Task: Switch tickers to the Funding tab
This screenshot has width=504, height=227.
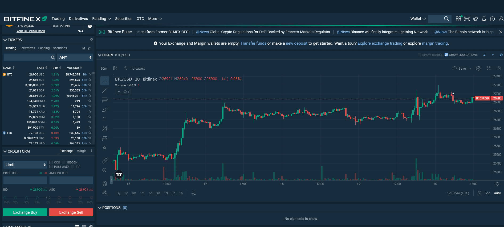Action: pyautogui.click(x=44, y=48)
